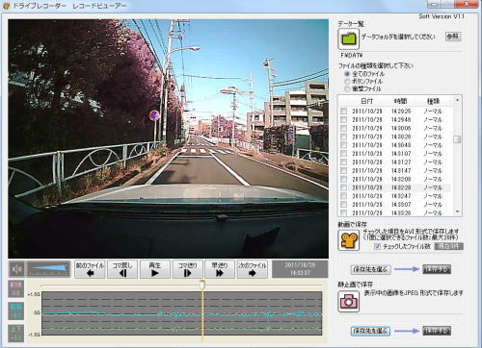Step back one frame (コマ戻し)

(122, 269)
